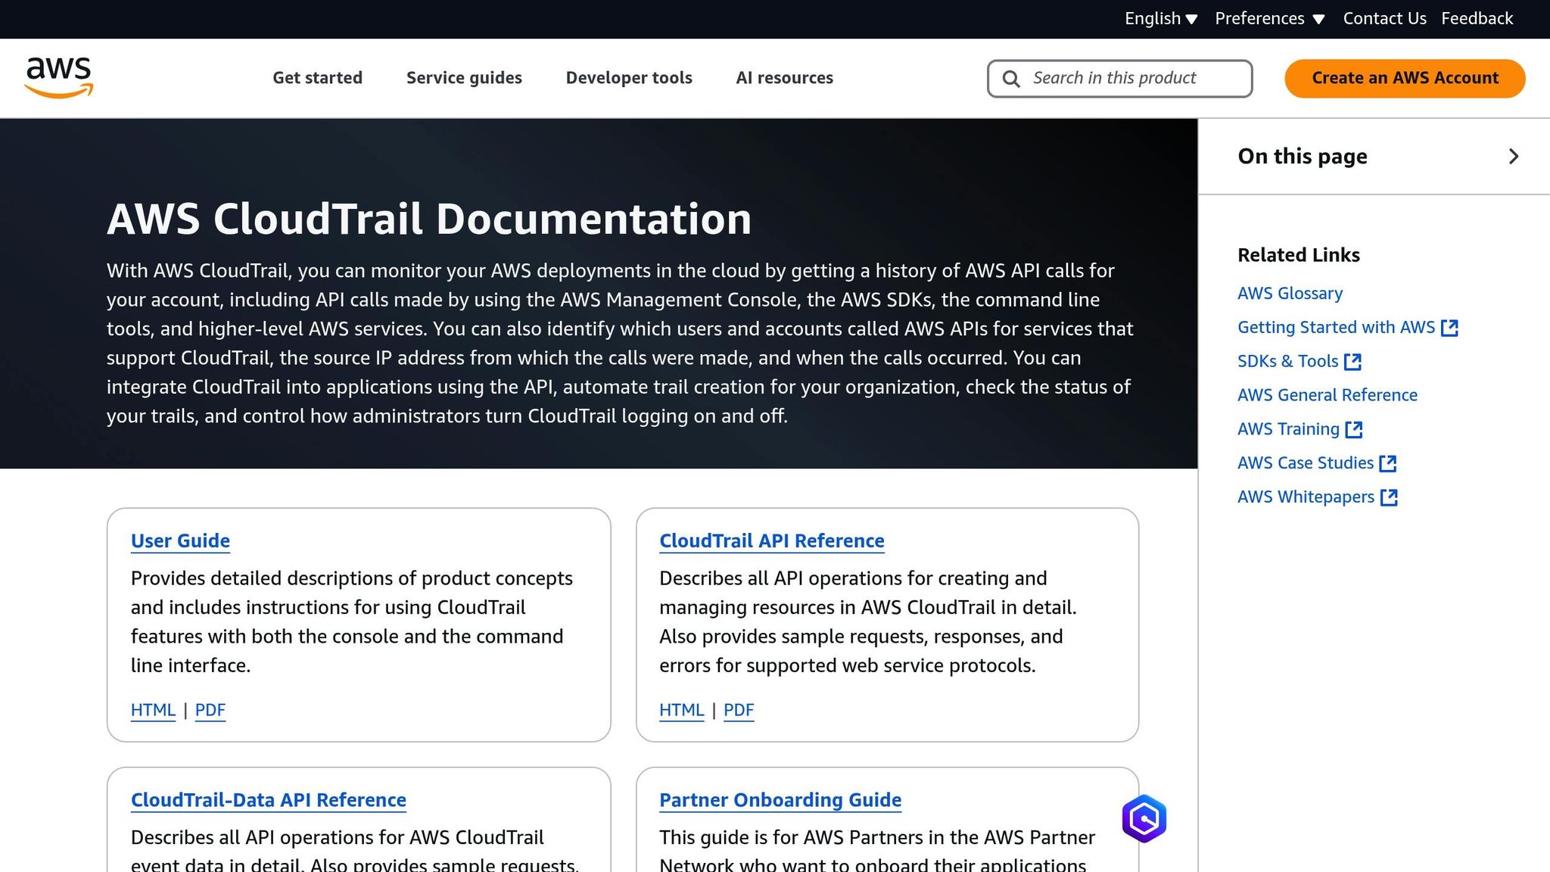Click in the Search in this product field
The width and height of the screenshot is (1550, 872).
click(x=1128, y=78)
